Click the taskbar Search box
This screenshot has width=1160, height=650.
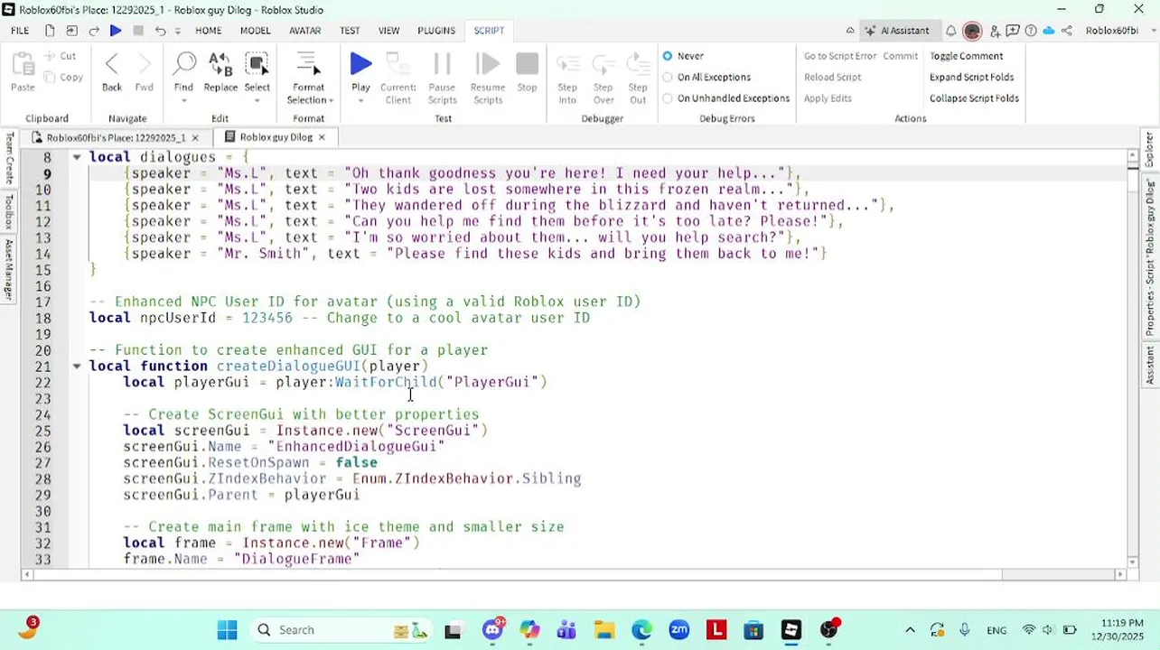click(x=341, y=630)
